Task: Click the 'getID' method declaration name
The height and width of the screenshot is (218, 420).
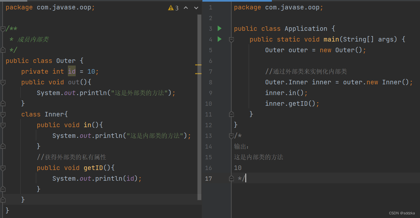Action: click(x=93, y=168)
